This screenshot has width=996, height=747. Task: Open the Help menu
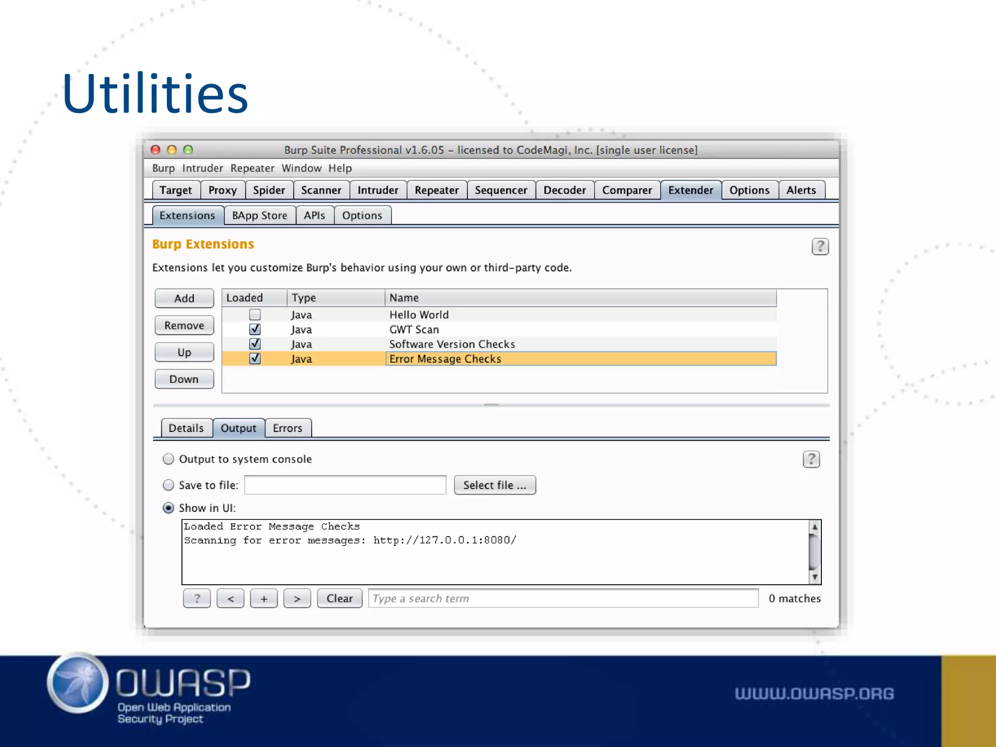[340, 168]
